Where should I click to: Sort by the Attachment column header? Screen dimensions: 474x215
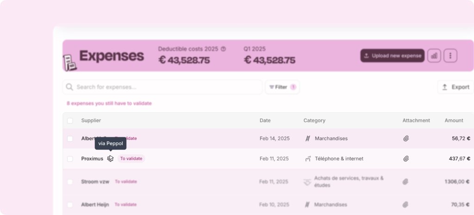coord(416,120)
